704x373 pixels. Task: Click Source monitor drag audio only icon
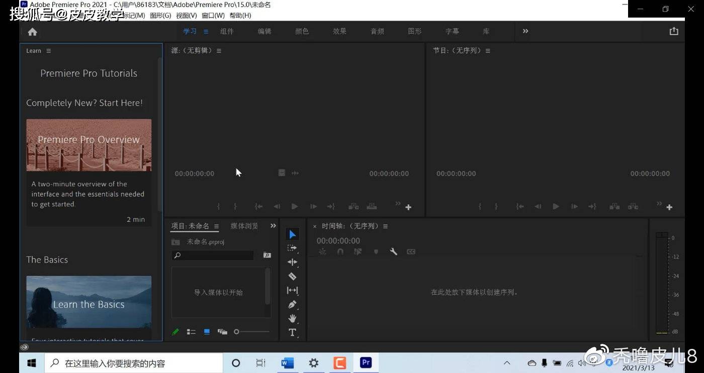point(295,173)
